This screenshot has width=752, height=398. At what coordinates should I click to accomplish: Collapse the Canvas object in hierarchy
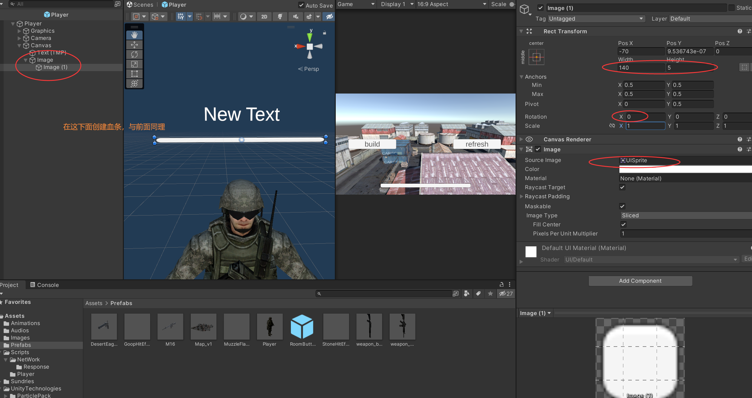[x=19, y=45]
